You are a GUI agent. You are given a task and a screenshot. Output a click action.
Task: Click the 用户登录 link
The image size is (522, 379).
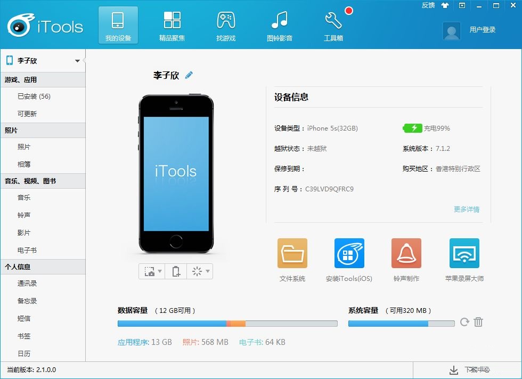click(x=483, y=30)
